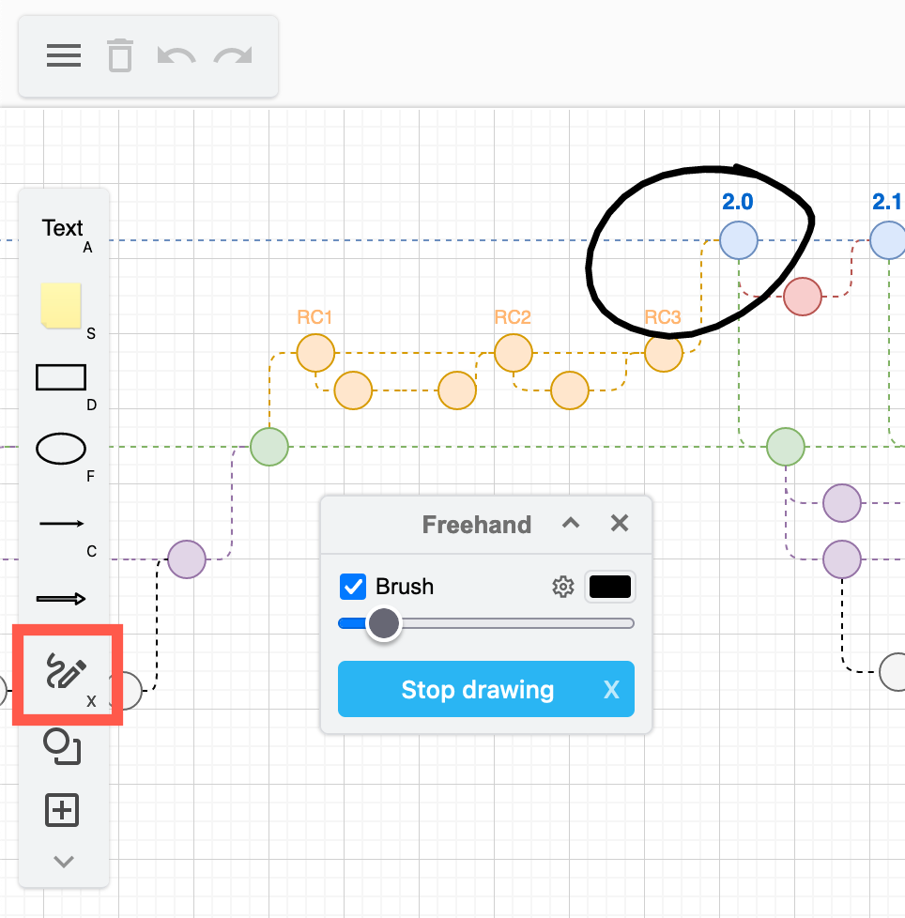This screenshot has width=905, height=918.
Task: Select the Ellipse shape tool
Action: (x=60, y=449)
